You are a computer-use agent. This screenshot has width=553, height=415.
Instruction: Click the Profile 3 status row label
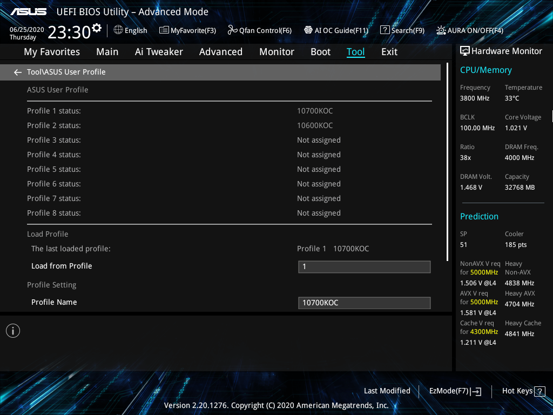[54, 140]
